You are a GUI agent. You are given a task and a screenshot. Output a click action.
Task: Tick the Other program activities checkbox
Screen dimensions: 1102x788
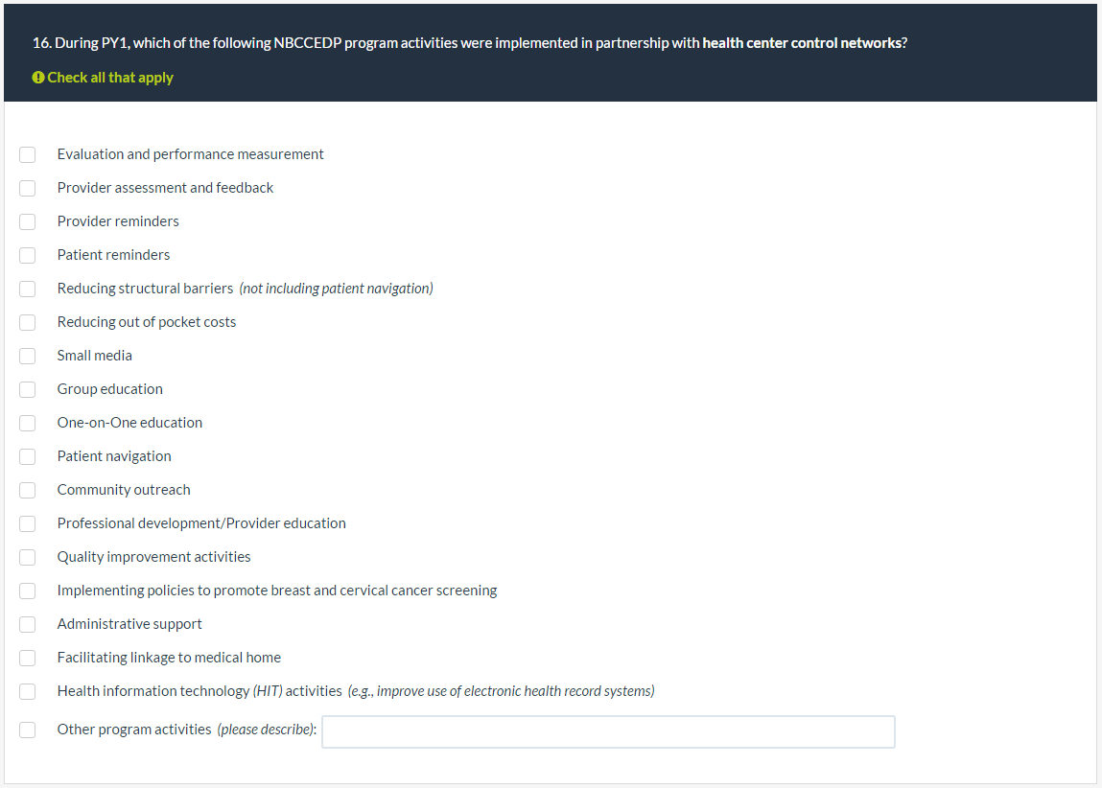[x=28, y=730]
